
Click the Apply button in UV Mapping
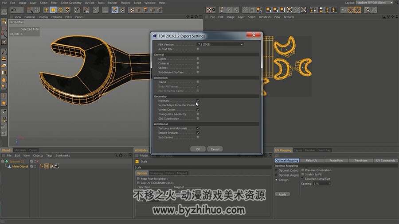click(282, 194)
